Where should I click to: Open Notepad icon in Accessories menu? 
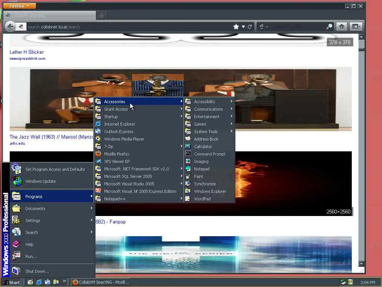coord(188,169)
